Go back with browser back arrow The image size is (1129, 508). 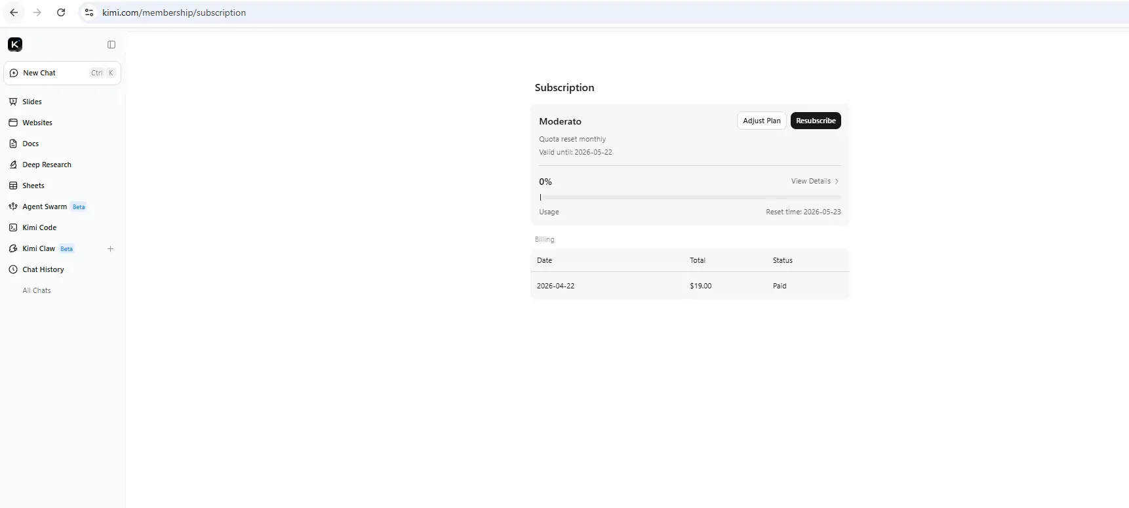(x=14, y=12)
